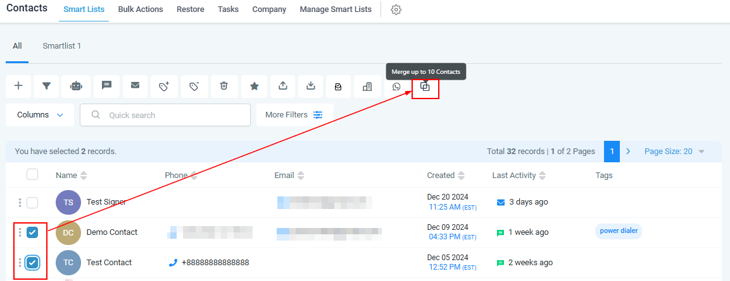Open the Page Size: 20 dropdown

point(674,152)
